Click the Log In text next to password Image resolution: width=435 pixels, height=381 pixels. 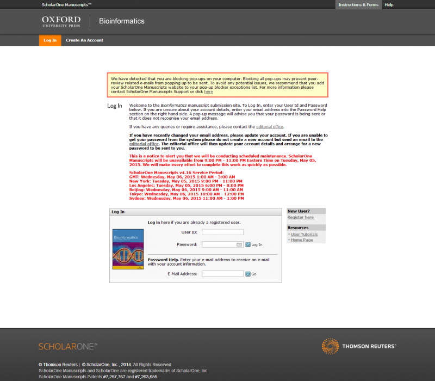tap(257, 244)
